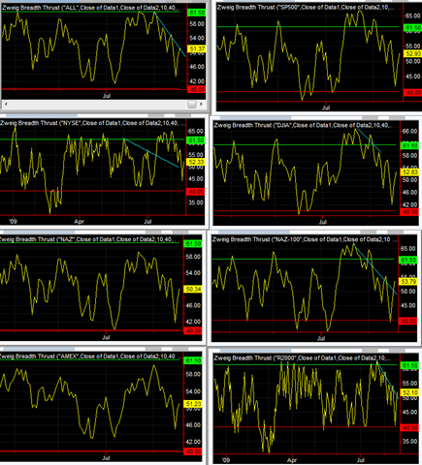Click the R2000 chart's yellow 52.10 value label

[409, 392]
